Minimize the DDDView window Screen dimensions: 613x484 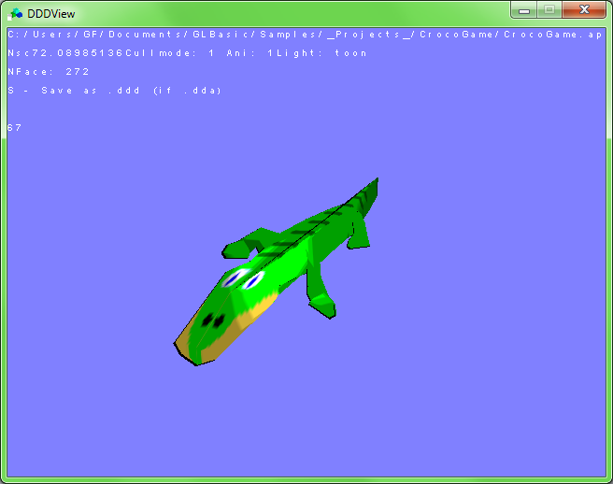coord(524,9)
